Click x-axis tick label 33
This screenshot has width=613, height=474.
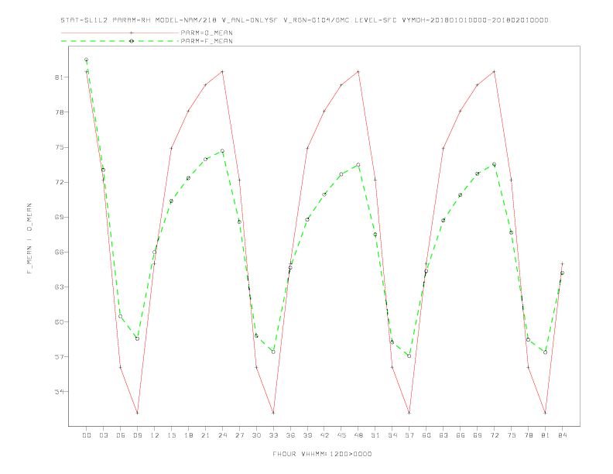[273, 435]
